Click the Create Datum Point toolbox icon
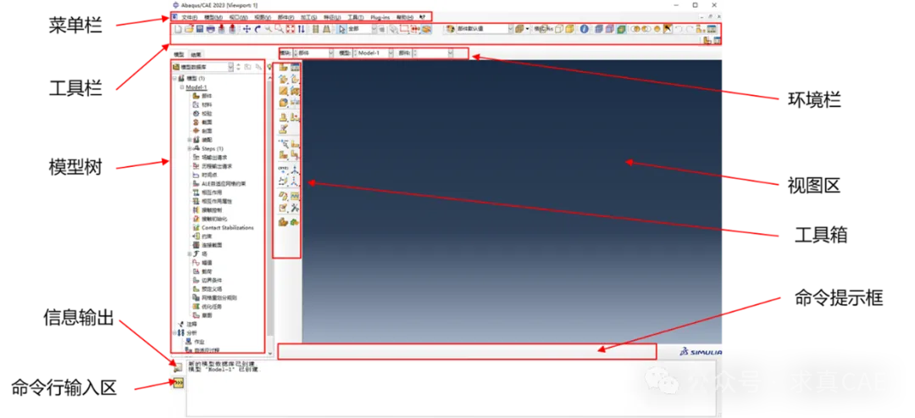 [x=283, y=170]
